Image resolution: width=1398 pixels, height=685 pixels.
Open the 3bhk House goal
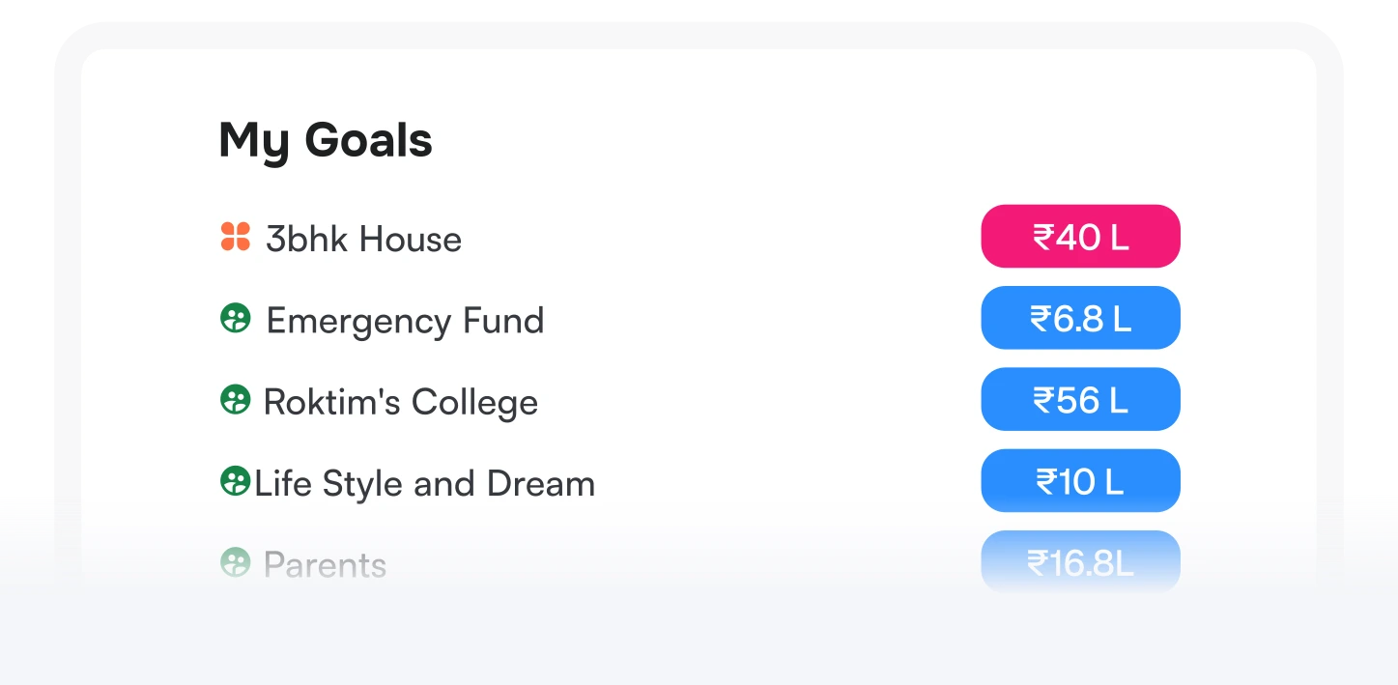point(363,239)
